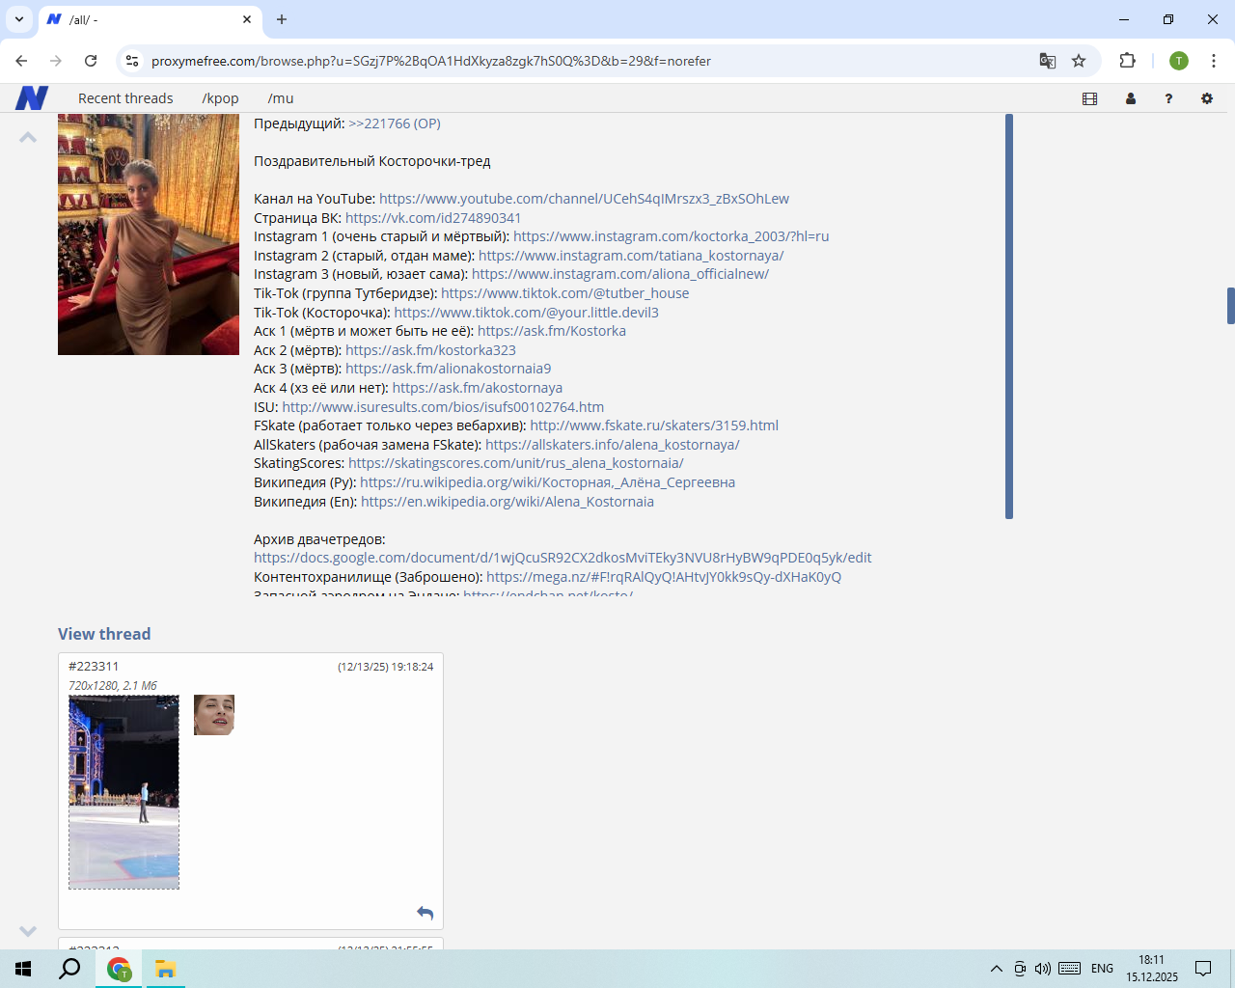View site information icon in address bar
Image resolution: width=1235 pixels, height=988 pixels.
coord(132,61)
